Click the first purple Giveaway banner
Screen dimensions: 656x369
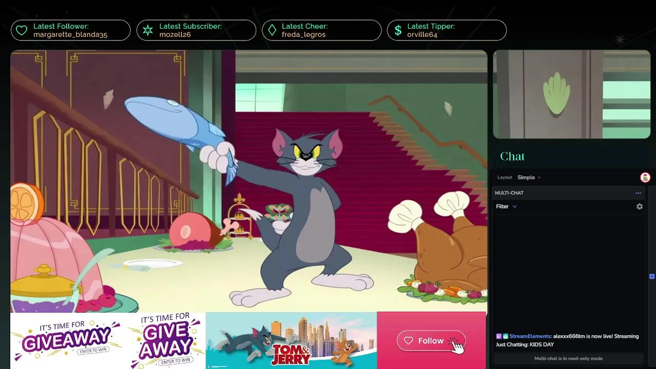(68, 339)
